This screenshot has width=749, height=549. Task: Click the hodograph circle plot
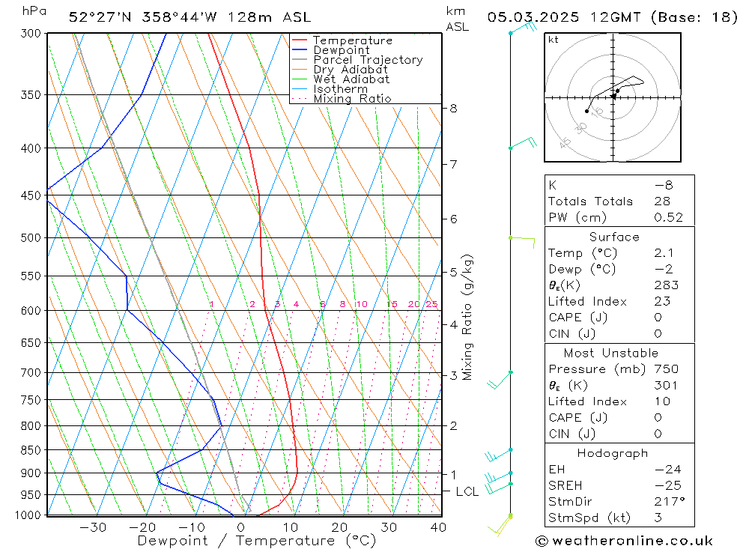613,97
